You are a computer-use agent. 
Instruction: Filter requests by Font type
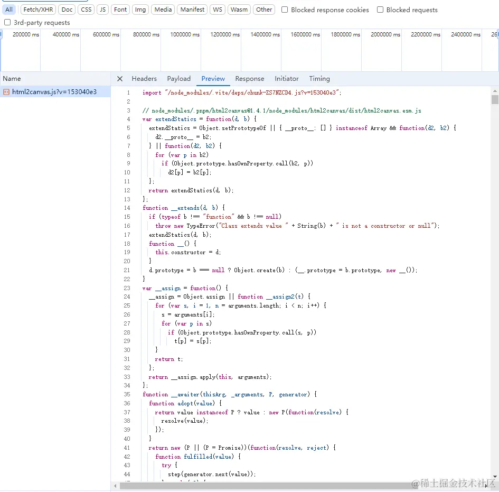click(120, 10)
